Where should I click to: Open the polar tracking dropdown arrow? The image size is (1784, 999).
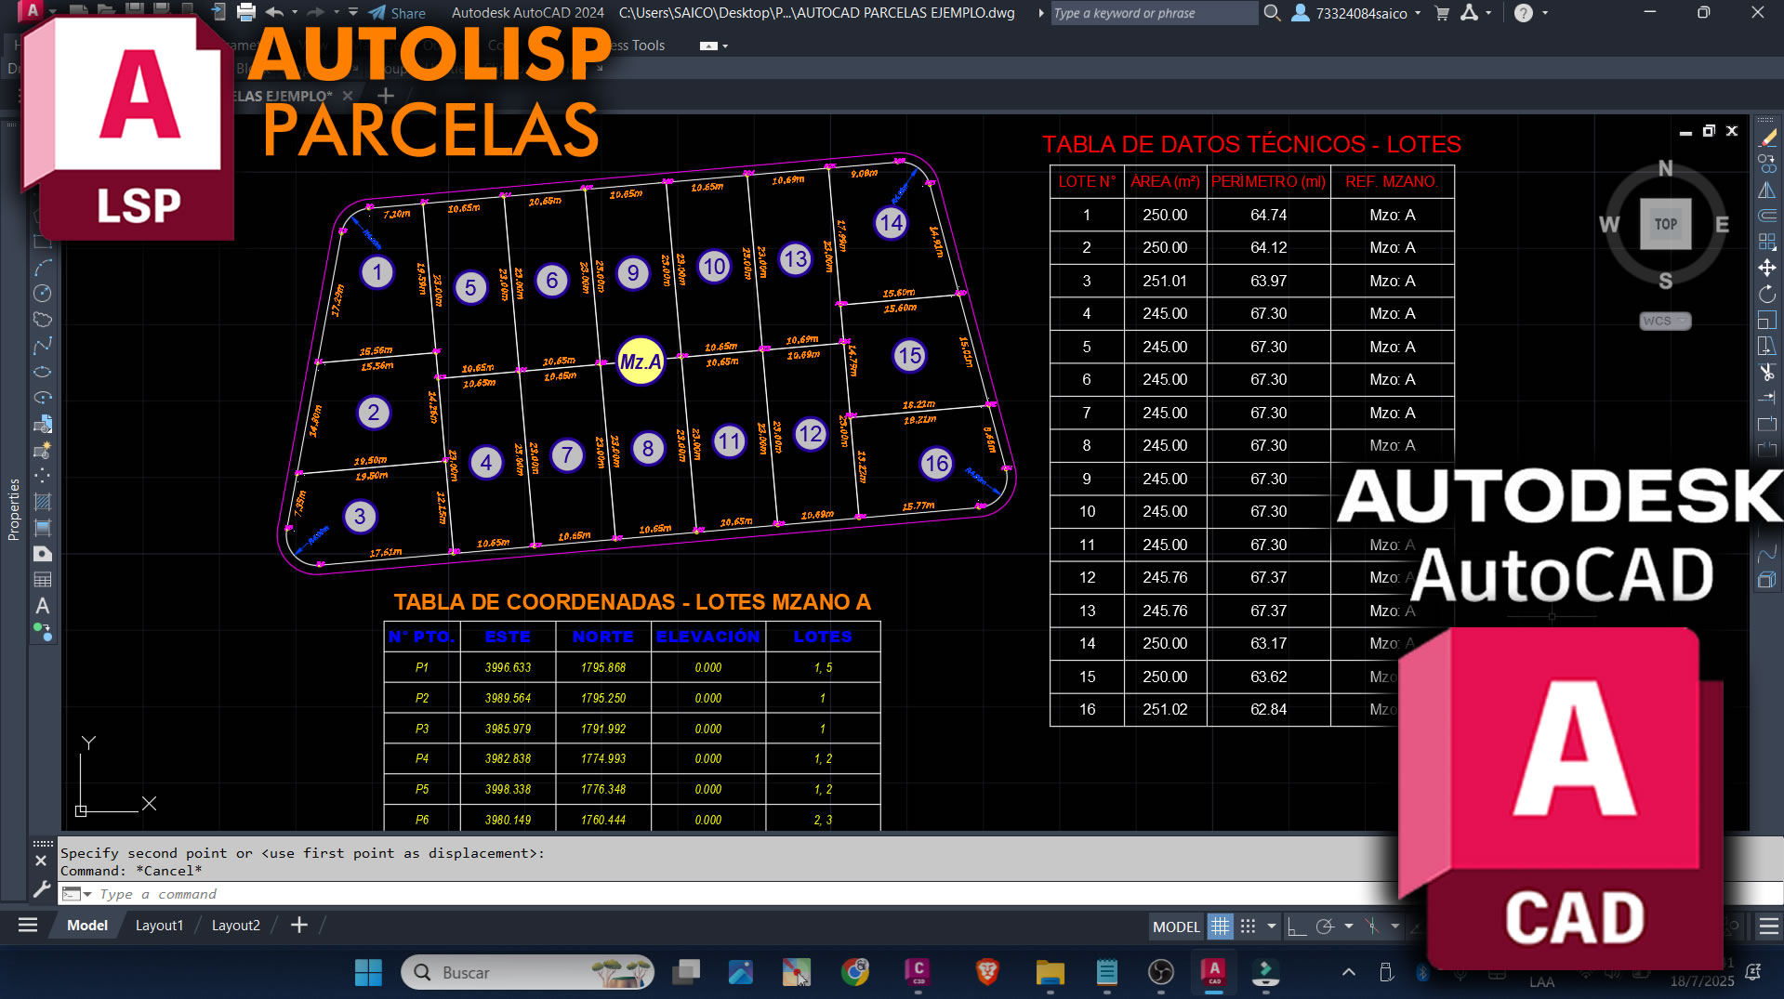[x=1348, y=927]
